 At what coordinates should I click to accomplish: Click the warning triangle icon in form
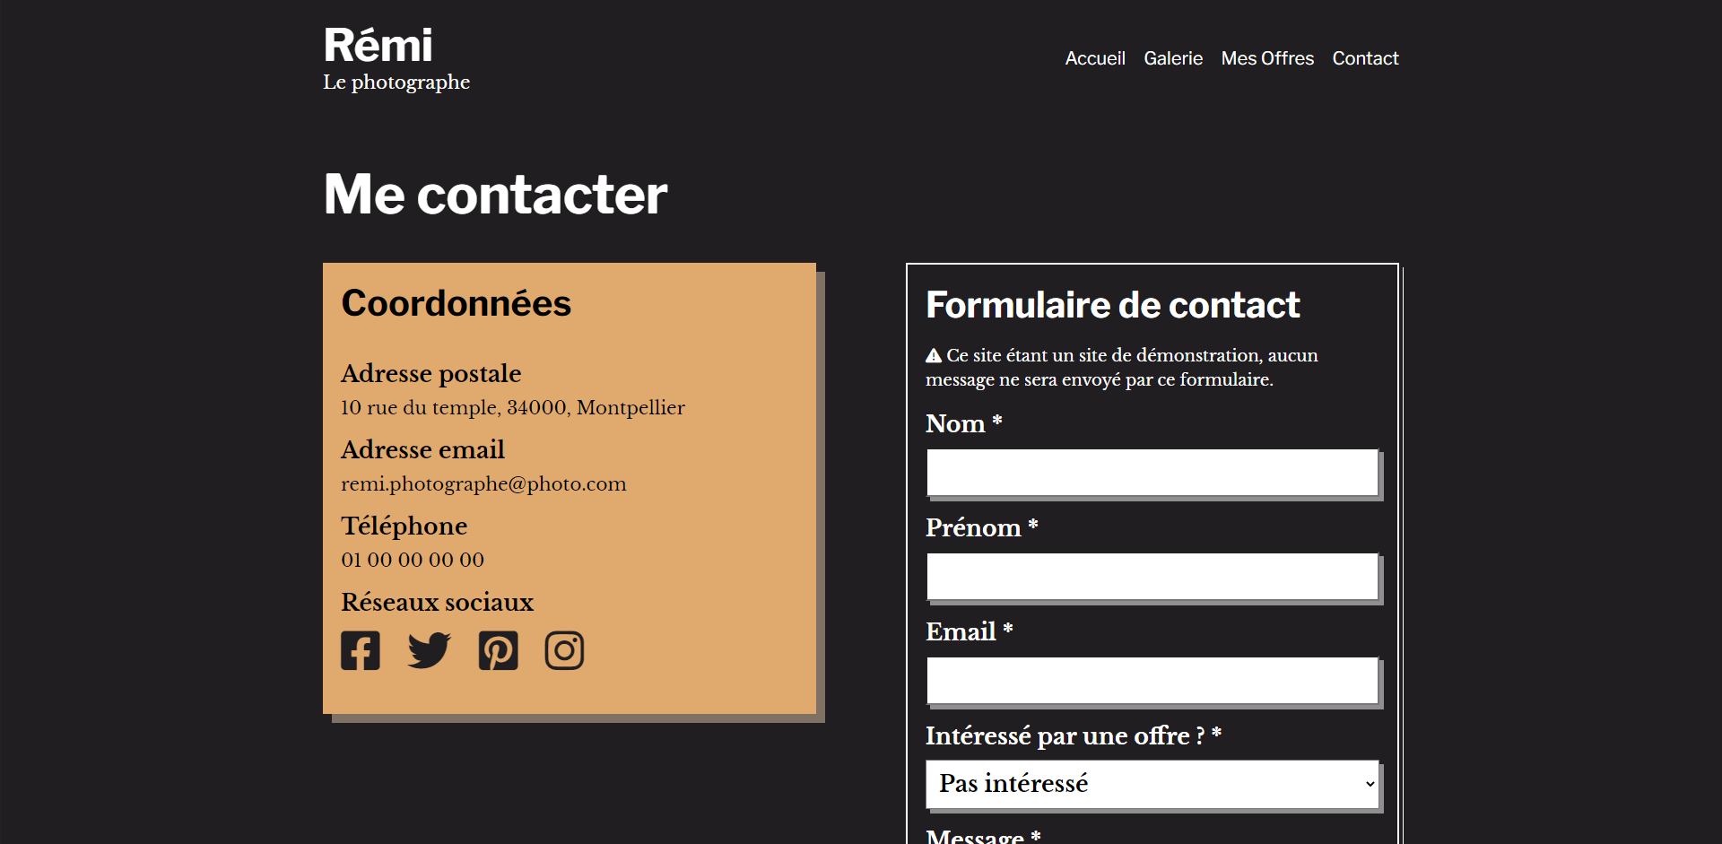934,356
